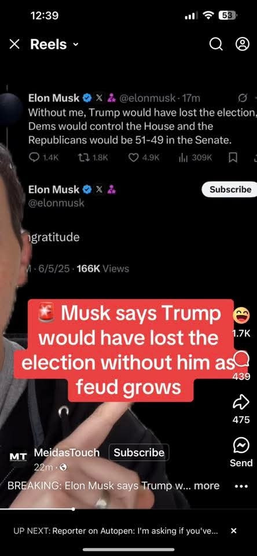Open the profile account icon
257x556 pixels.
(243, 45)
